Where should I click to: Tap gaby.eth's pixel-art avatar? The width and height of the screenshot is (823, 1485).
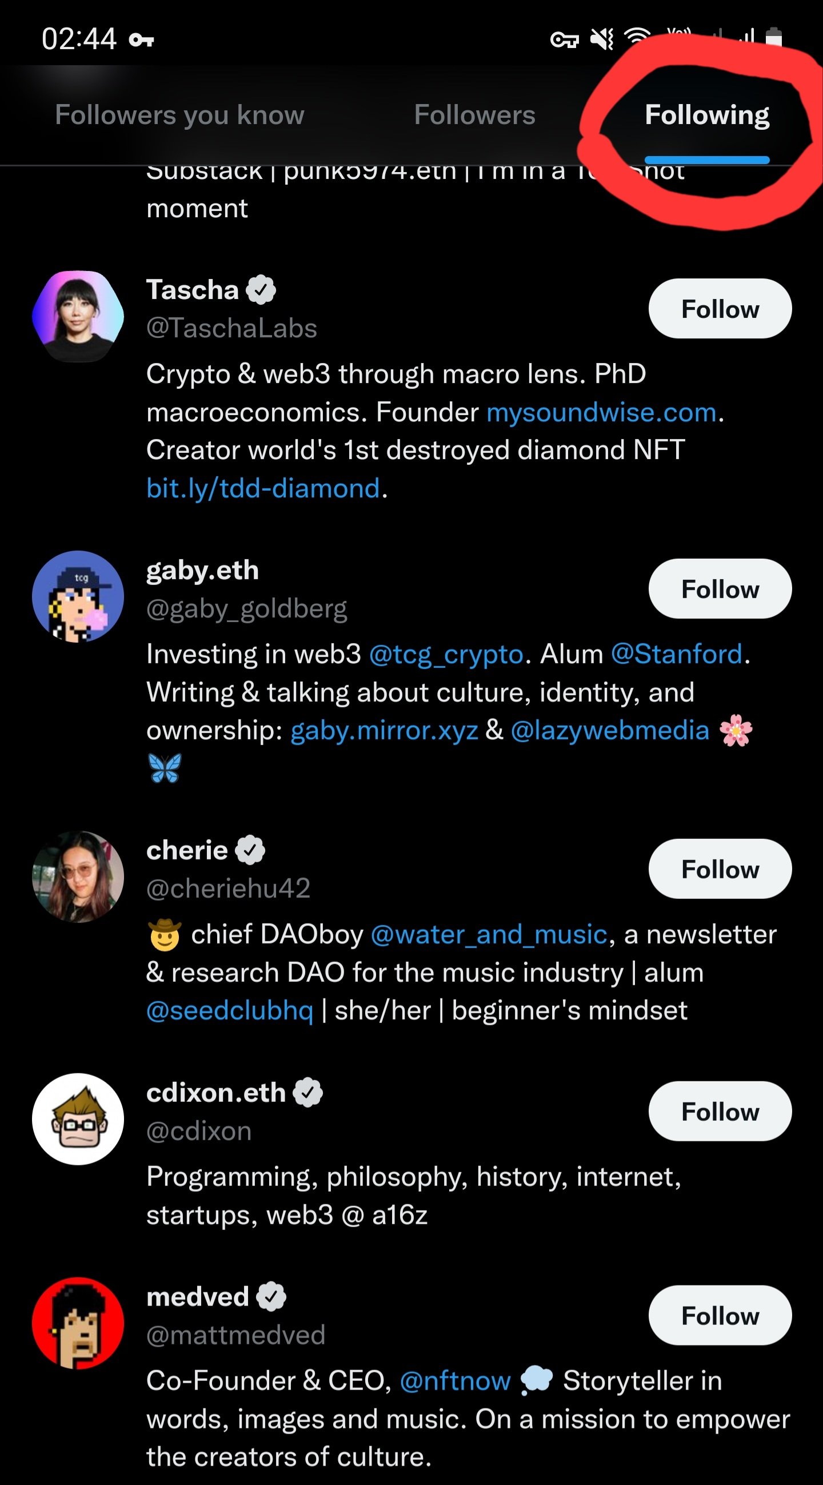coord(78,596)
